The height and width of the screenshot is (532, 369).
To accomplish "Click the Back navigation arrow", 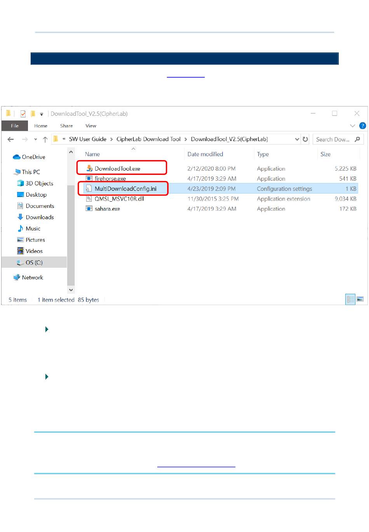I will click(11, 140).
